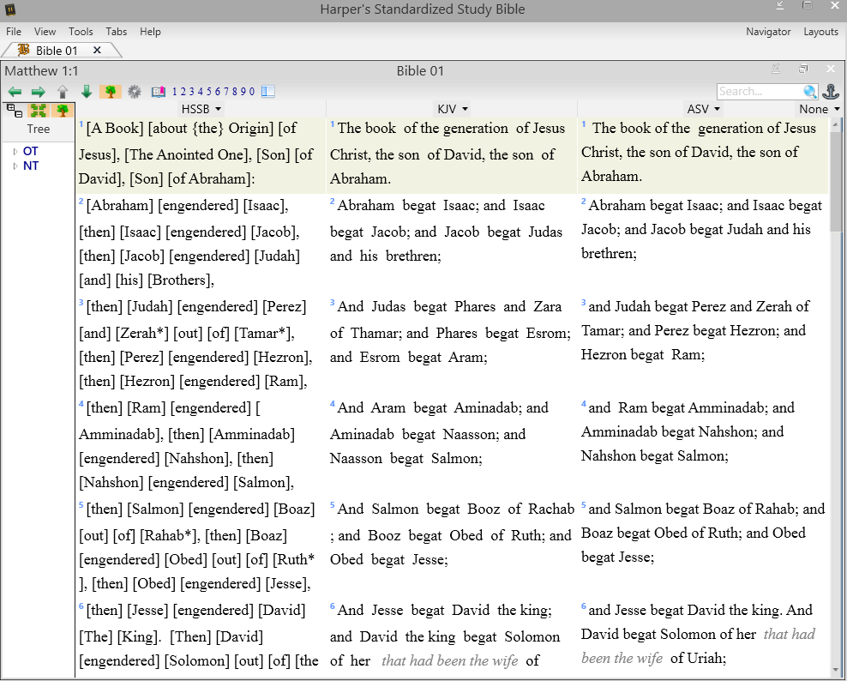
Task: Select OT in the tree
Action: [30, 151]
